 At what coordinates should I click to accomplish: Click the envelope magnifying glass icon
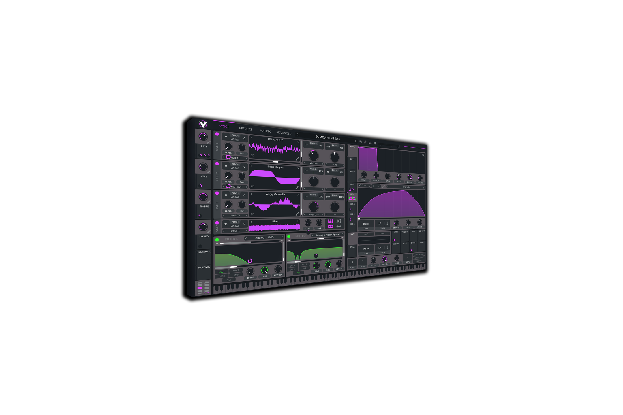pos(423,155)
